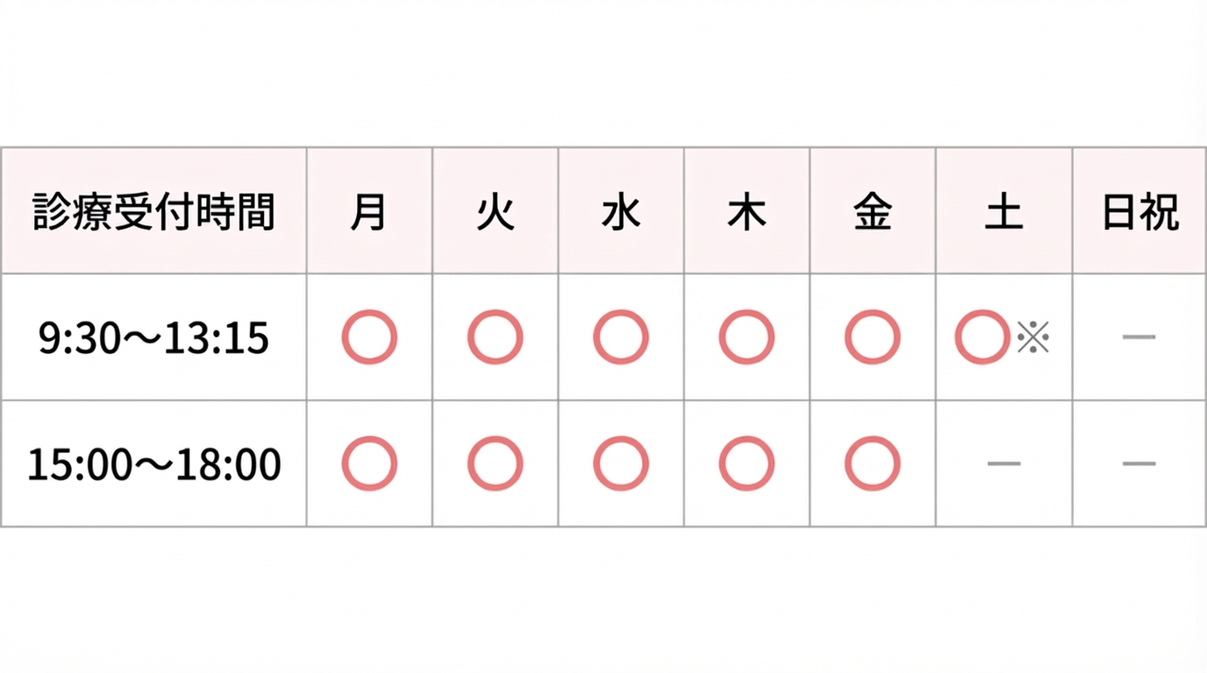
Task: Click the Friday afternoon circle mark
Action: click(872, 464)
